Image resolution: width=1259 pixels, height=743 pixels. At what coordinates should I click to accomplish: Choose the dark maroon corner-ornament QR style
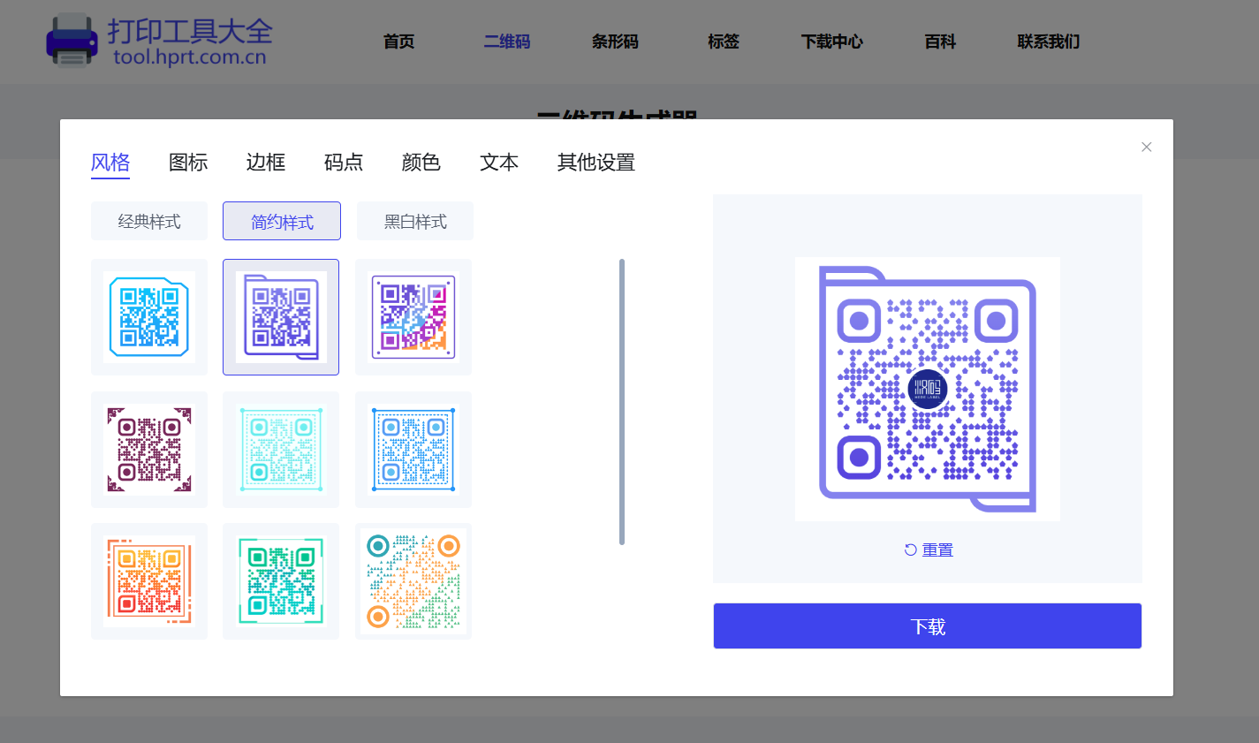pos(149,450)
